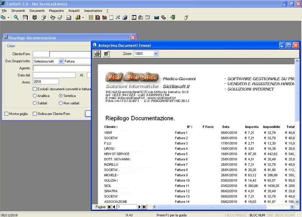The width and height of the screenshot is (302, 217).
Task: Select the Sintetica radio button
Action: [x=61, y=96]
